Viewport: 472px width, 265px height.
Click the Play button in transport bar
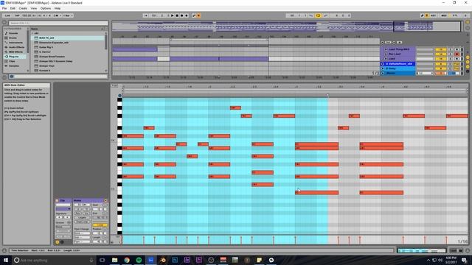pos(173,15)
